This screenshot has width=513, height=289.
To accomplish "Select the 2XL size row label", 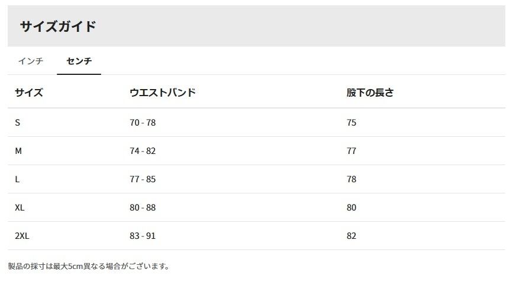I will click(22, 236).
